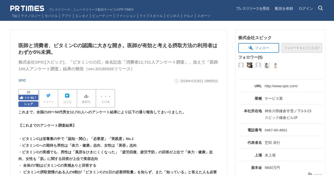Viewport: 334px width, 175px height.
Task: Open the SPIC company link
Action: tap(22, 81)
